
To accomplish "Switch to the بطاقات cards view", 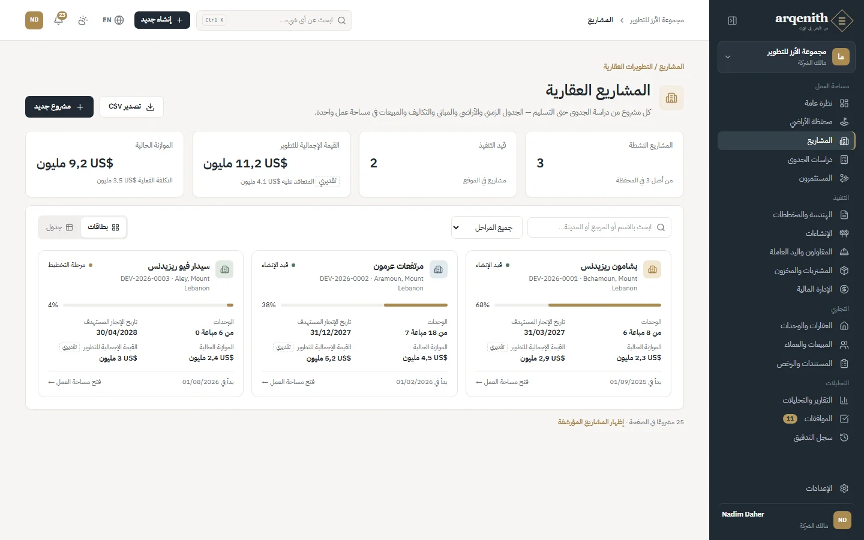I will click(x=103, y=227).
